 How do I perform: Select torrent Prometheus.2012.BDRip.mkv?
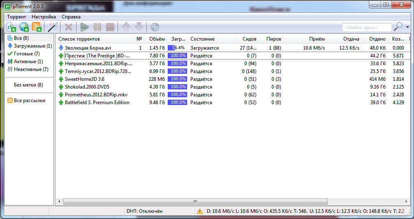point(96,95)
